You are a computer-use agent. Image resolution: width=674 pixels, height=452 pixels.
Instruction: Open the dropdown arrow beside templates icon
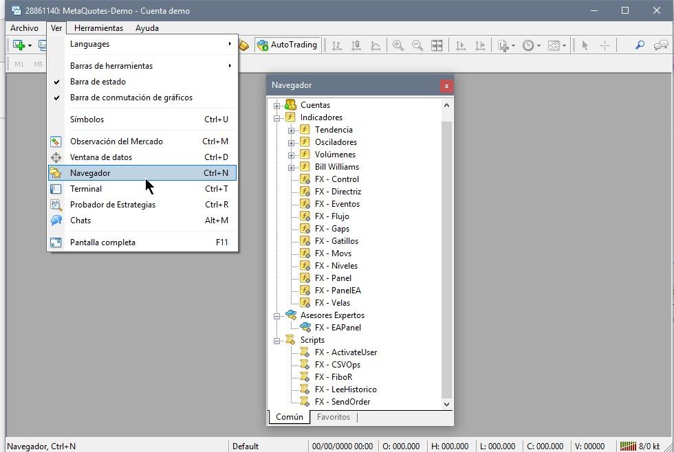pos(564,45)
